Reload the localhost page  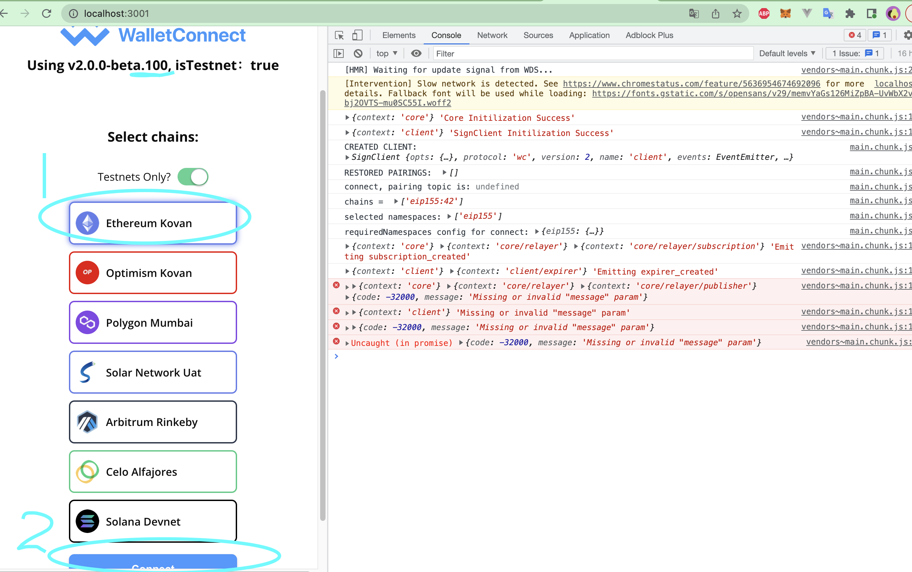[x=46, y=13]
